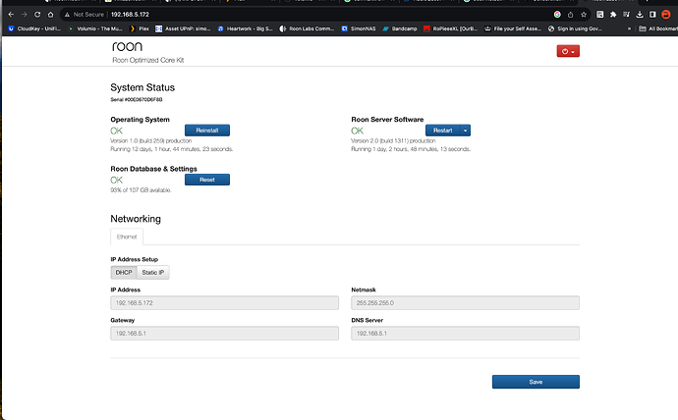The image size is (678, 420).
Task: Show more bookmarks via overflow chevron
Action: 629,28
